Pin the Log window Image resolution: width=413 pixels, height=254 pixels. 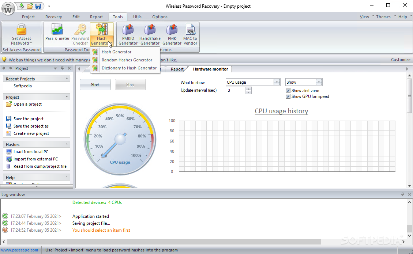pos(402,194)
